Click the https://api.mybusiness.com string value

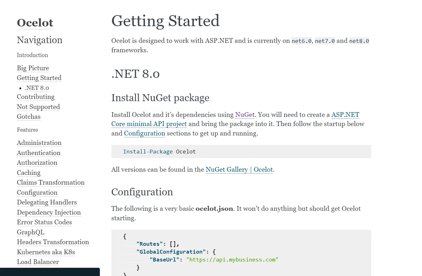[x=232, y=260]
